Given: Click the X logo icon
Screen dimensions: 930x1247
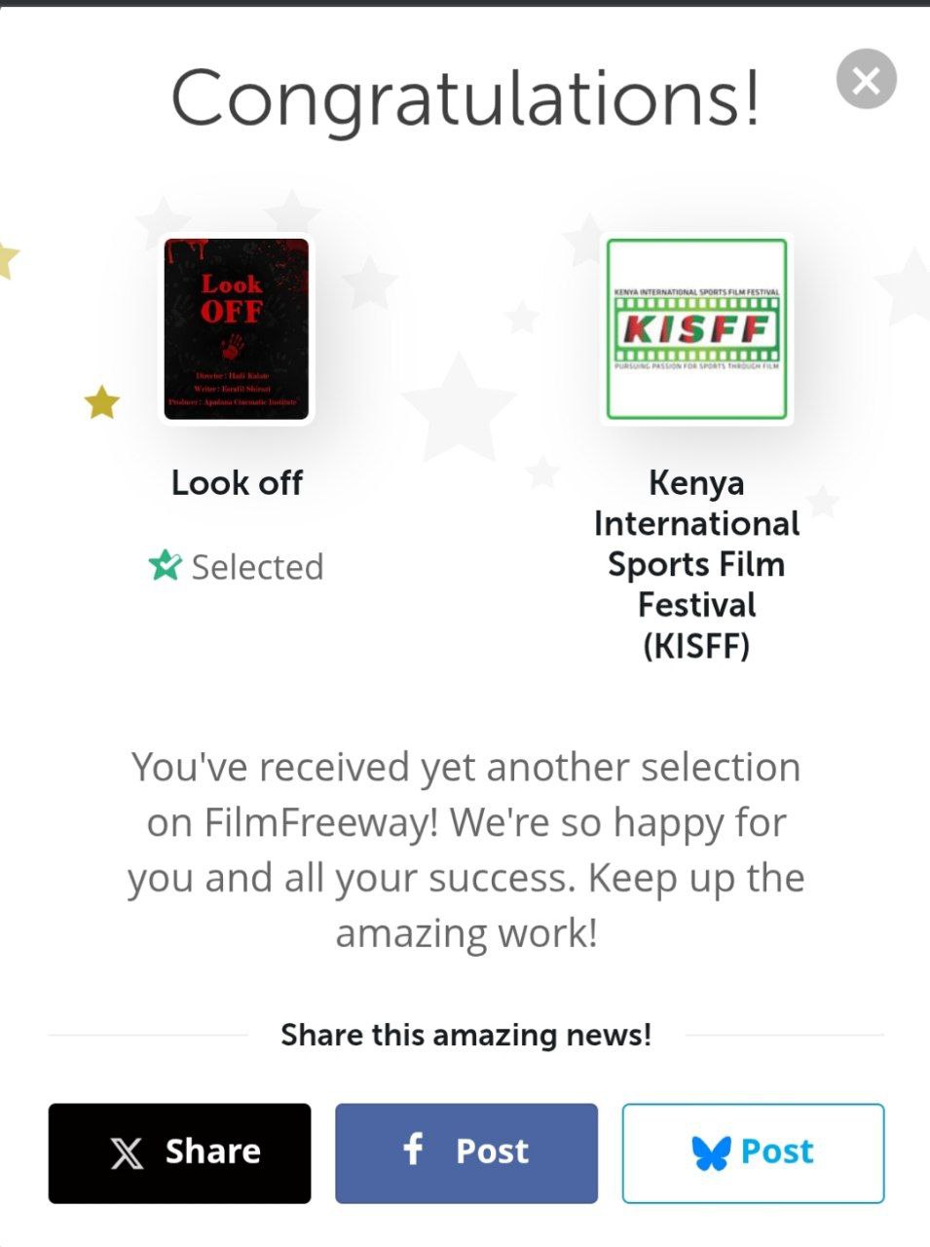Looking at the screenshot, I should 127,1153.
